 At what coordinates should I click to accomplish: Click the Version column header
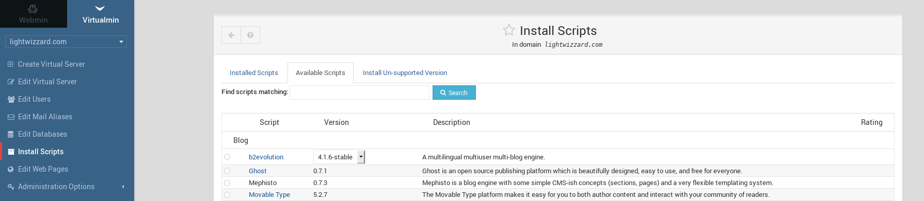point(337,122)
